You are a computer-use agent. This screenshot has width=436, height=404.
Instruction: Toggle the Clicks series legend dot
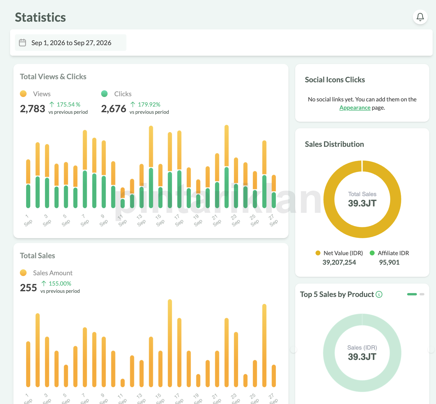point(104,94)
